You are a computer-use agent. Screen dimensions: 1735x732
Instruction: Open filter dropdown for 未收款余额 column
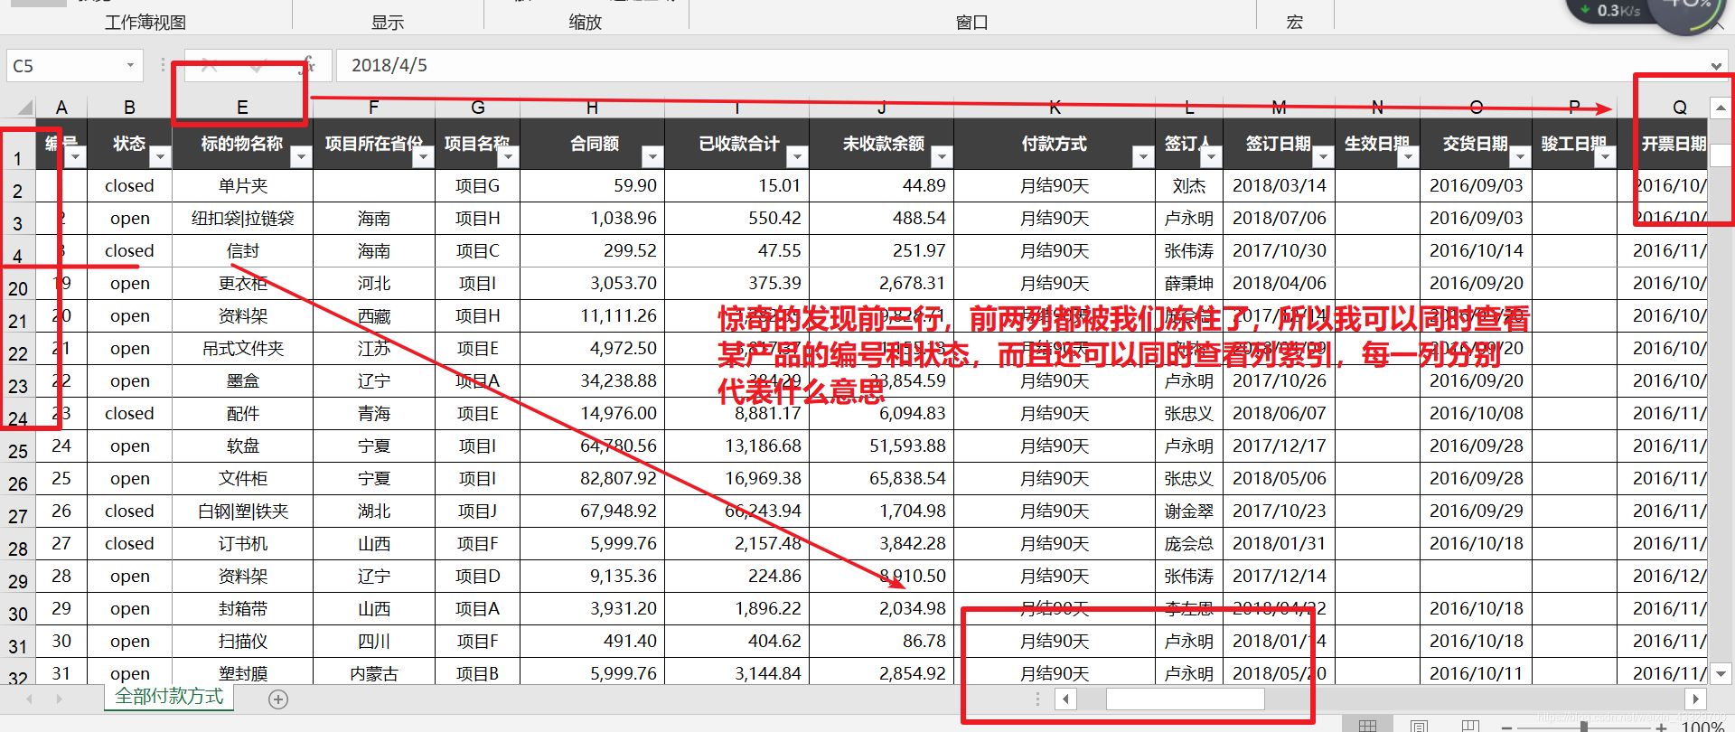coord(942,156)
